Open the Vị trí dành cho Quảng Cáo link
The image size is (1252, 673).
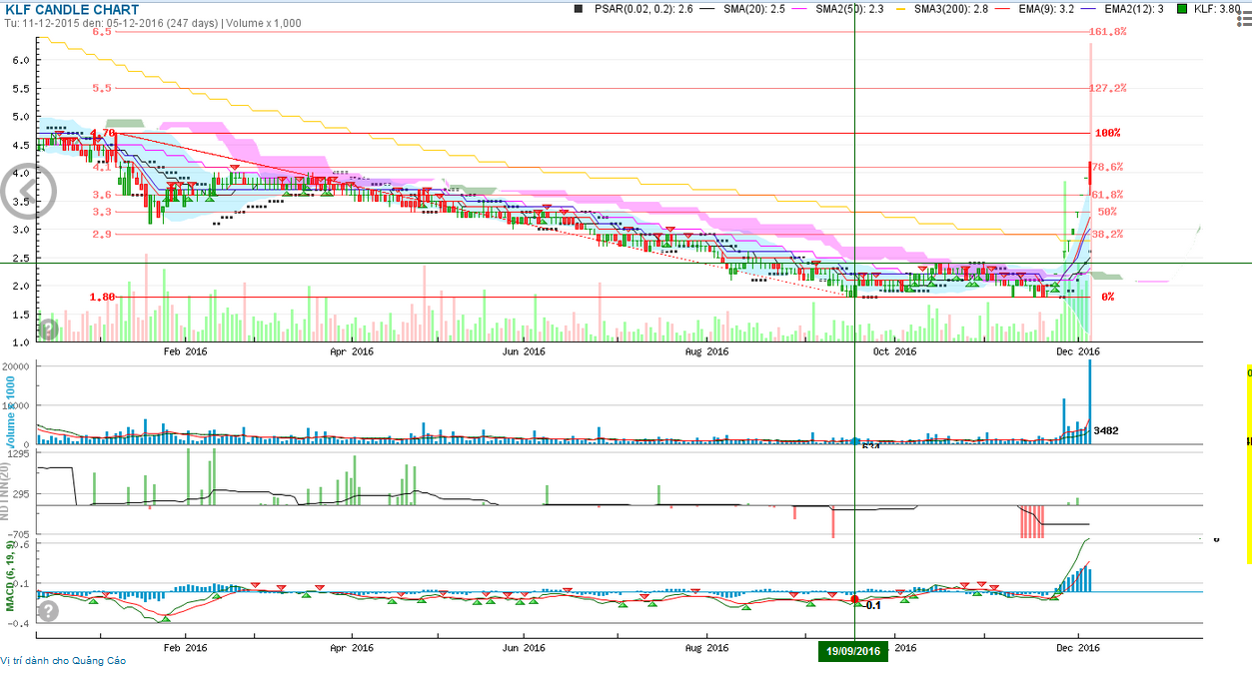tap(64, 660)
